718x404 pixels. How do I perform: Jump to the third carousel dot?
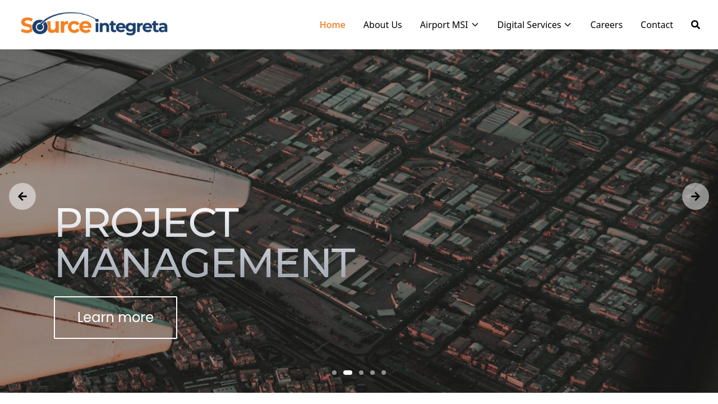pyautogui.click(x=361, y=373)
